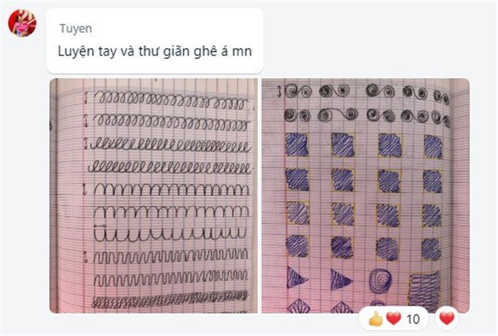Screen dimensions: 498x336
Task: Click the thumbs-up like reaction icon
Action: [375, 318]
